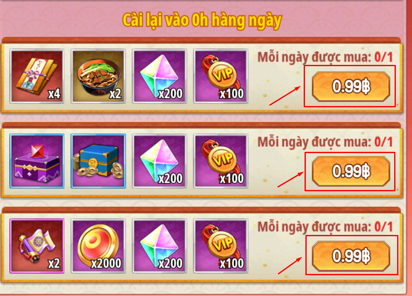This screenshot has width=412, height=296.
Task: Tap the first row rainbow crystal x200
Action: (160, 76)
